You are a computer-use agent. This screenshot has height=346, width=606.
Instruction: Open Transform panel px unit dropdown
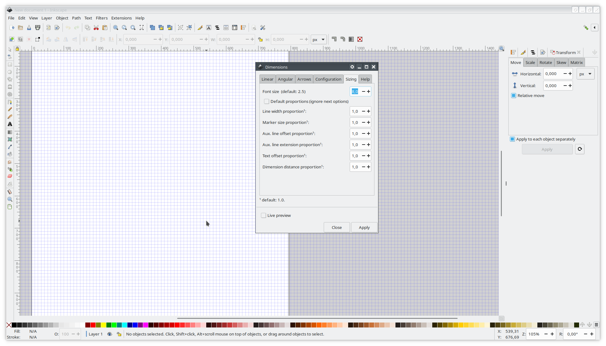click(x=585, y=74)
